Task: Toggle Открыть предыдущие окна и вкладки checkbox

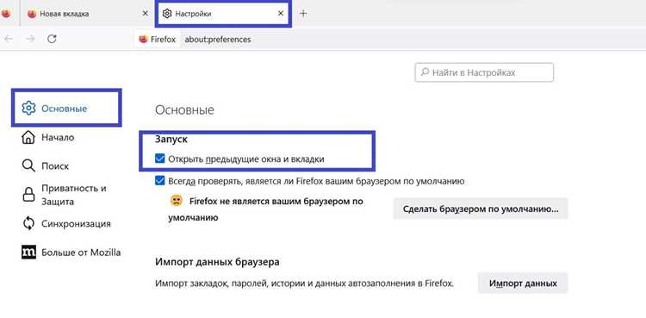Action: point(160,159)
